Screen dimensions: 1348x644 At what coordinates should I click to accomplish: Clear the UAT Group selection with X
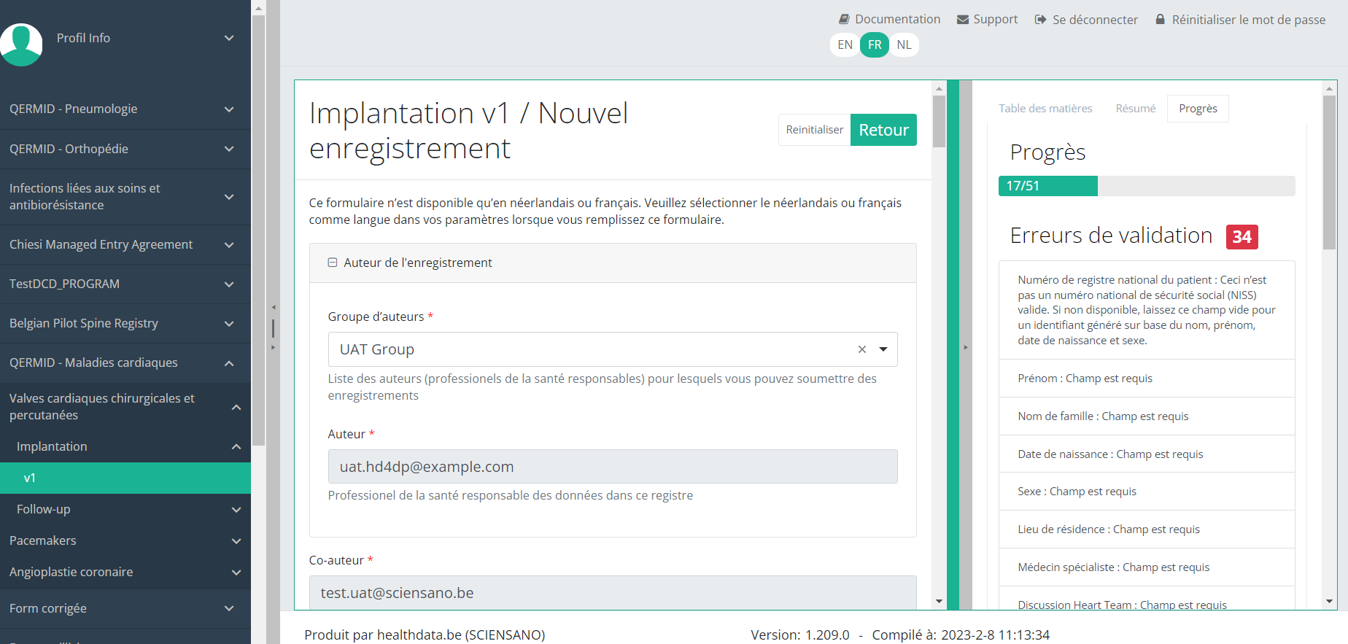tap(862, 349)
